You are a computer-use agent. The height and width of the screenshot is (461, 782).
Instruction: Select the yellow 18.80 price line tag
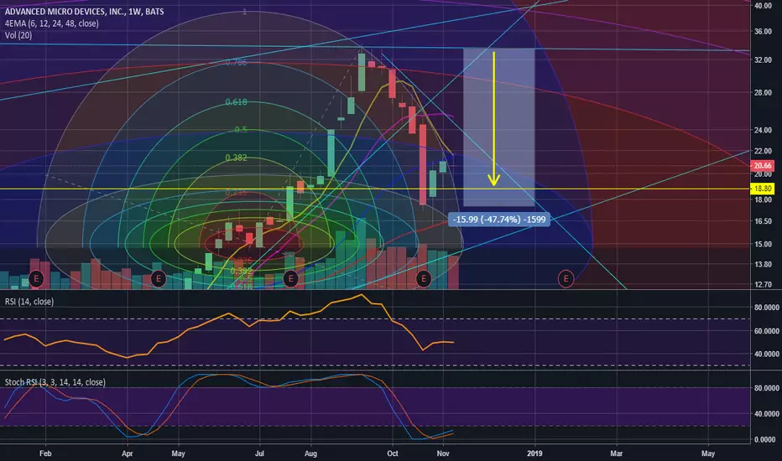click(763, 189)
